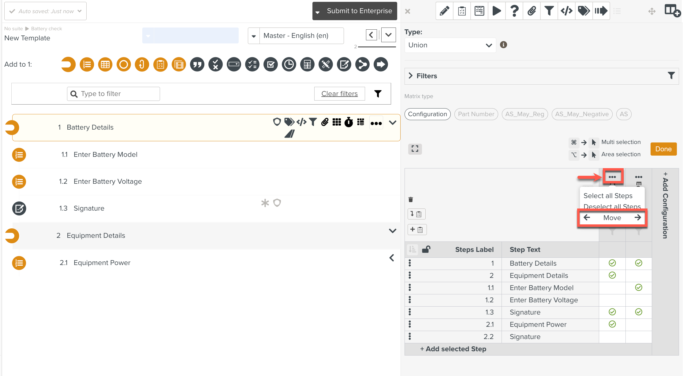Image resolution: width=683 pixels, height=376 pixels.
Task: Click the pencil edit icon in top toolbar
Action: [x=444, y=11]
